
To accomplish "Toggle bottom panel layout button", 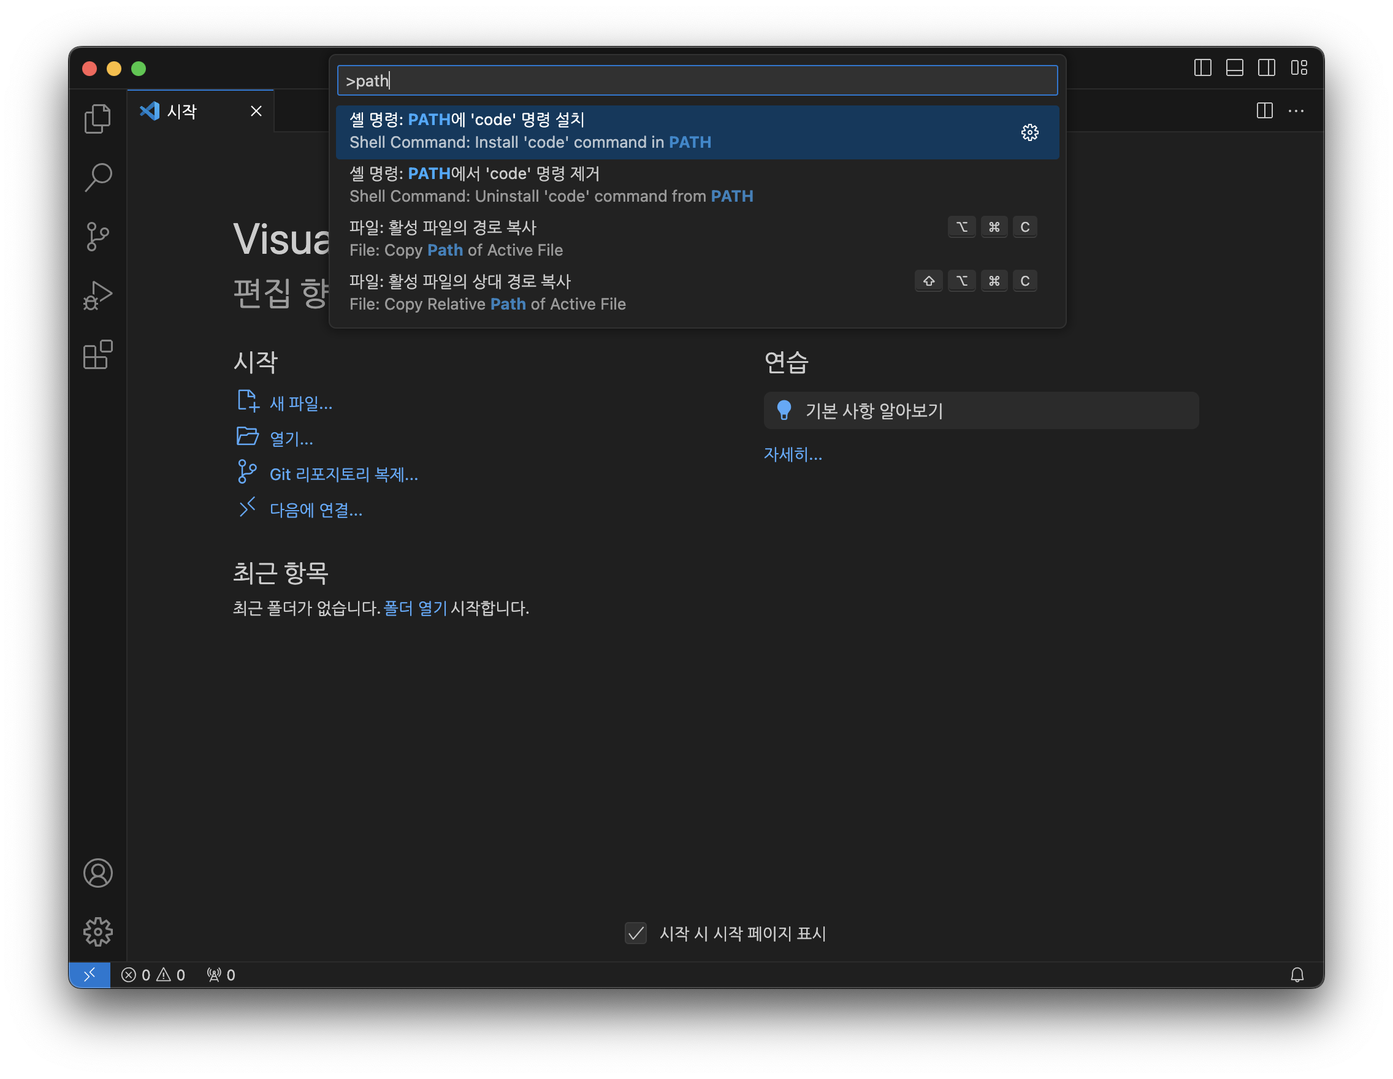I will click(x=1234, y=67).
